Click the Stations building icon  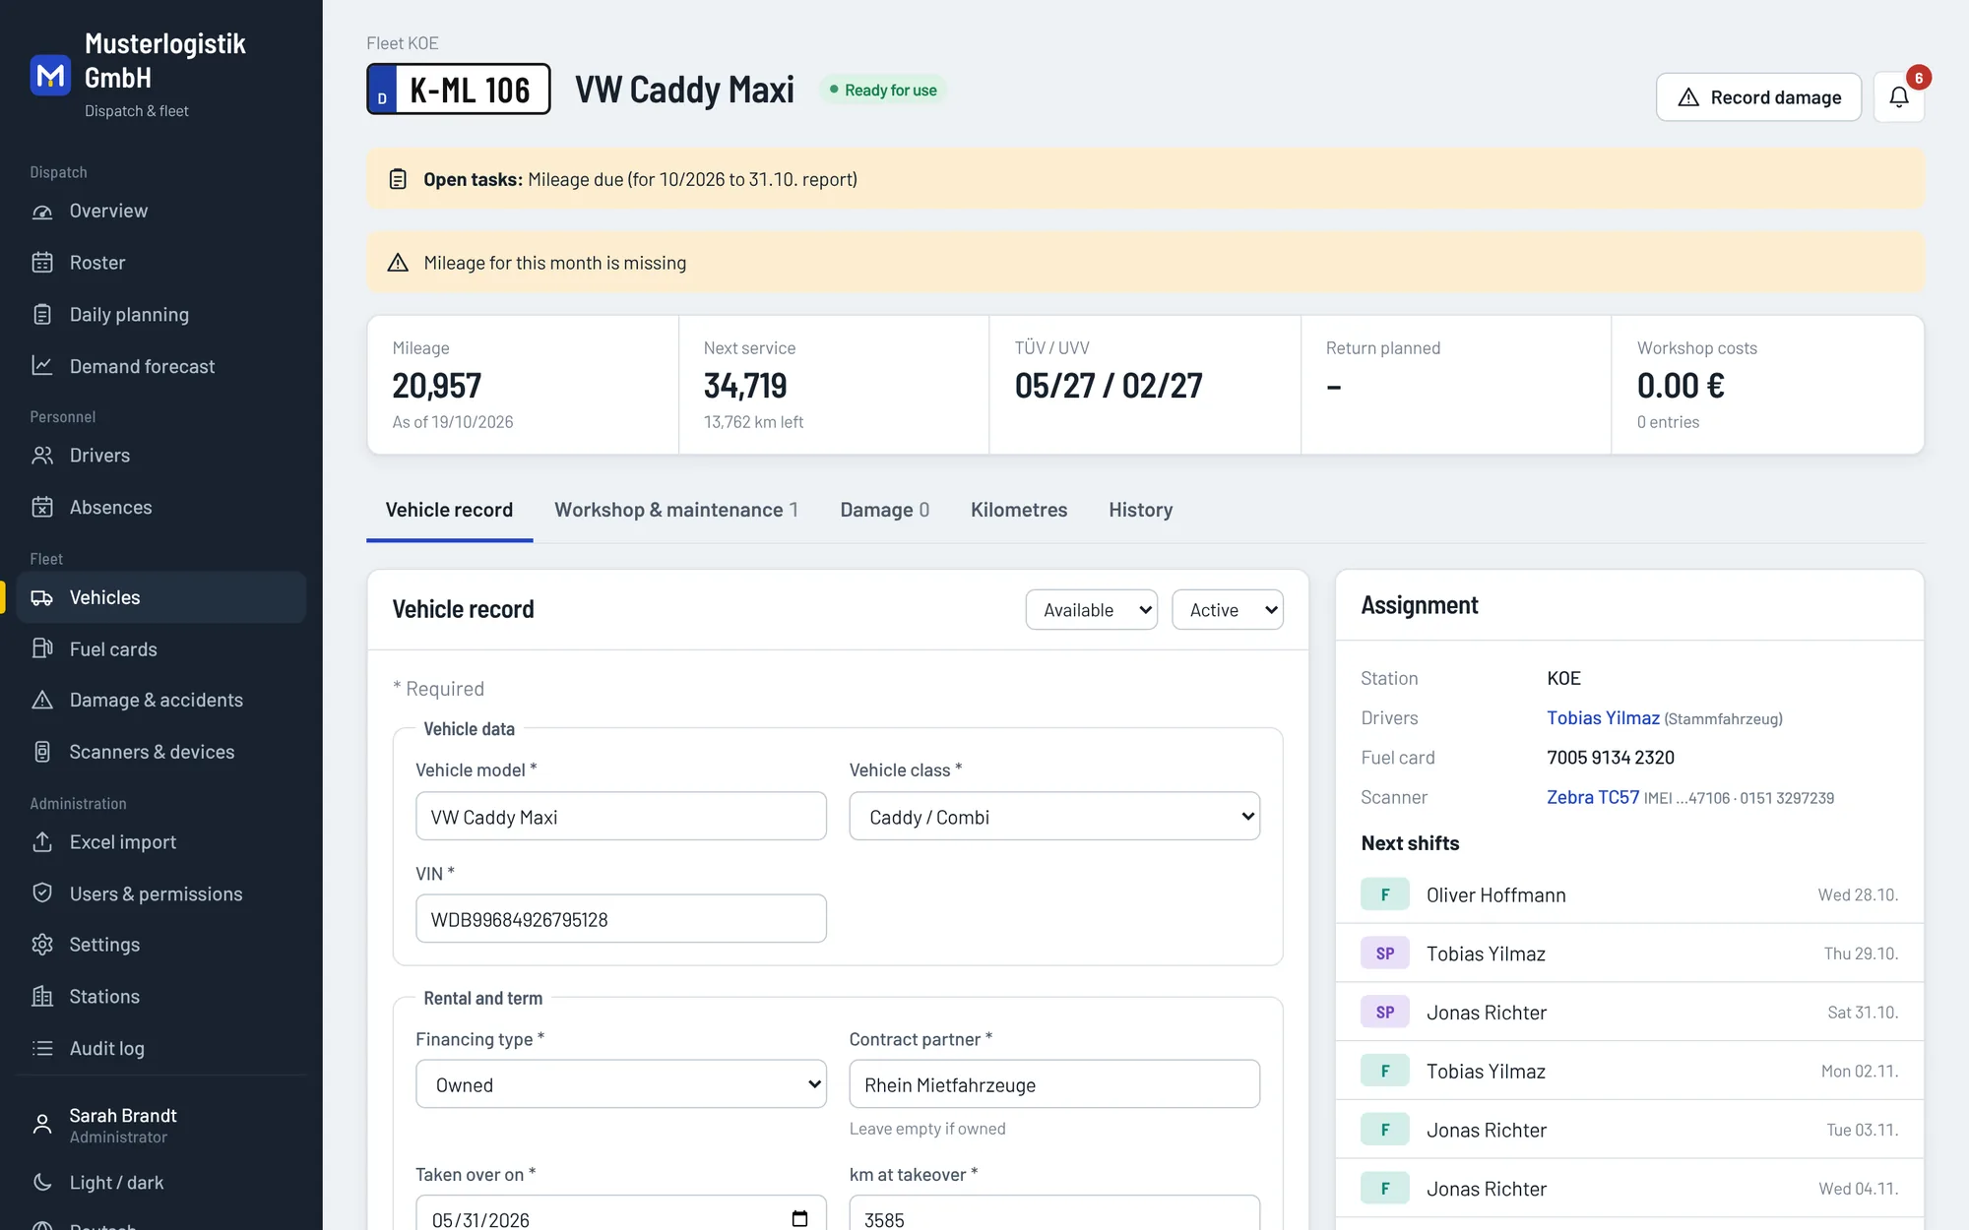(42, 997)
